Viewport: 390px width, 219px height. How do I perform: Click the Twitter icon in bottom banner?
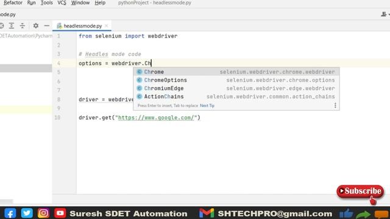point(27,213)
